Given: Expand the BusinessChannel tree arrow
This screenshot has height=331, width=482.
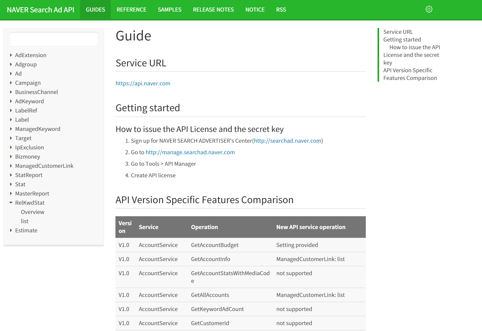Looking at the screenshot, I should click(11, 92).
